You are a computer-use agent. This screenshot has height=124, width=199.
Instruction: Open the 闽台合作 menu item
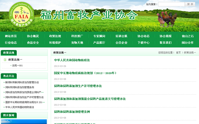coord(187,43)
